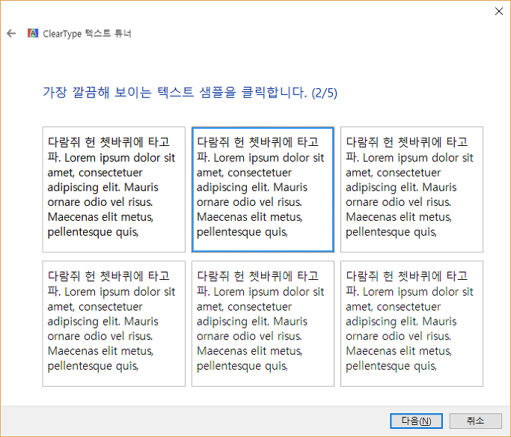The image size is (511, 437).
Task: Click the 다음(N) button
Action: [416, 421]
